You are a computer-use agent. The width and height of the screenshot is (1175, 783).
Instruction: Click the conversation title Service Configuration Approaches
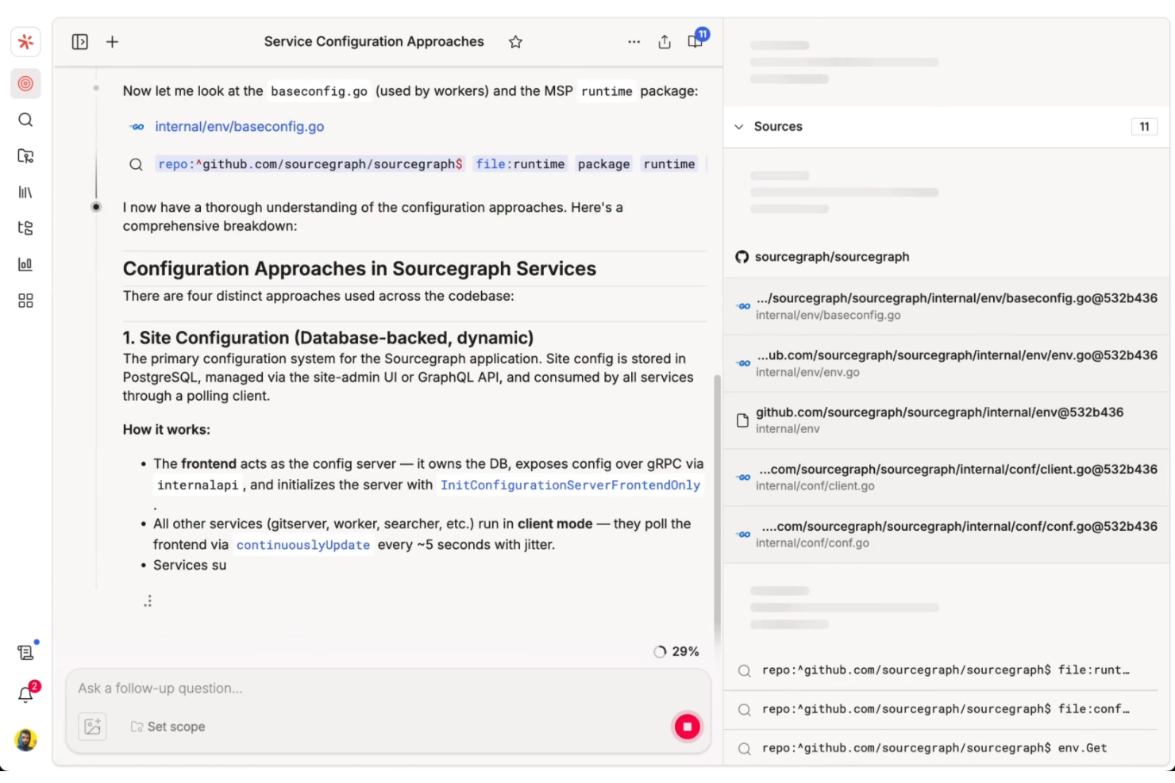374,42
